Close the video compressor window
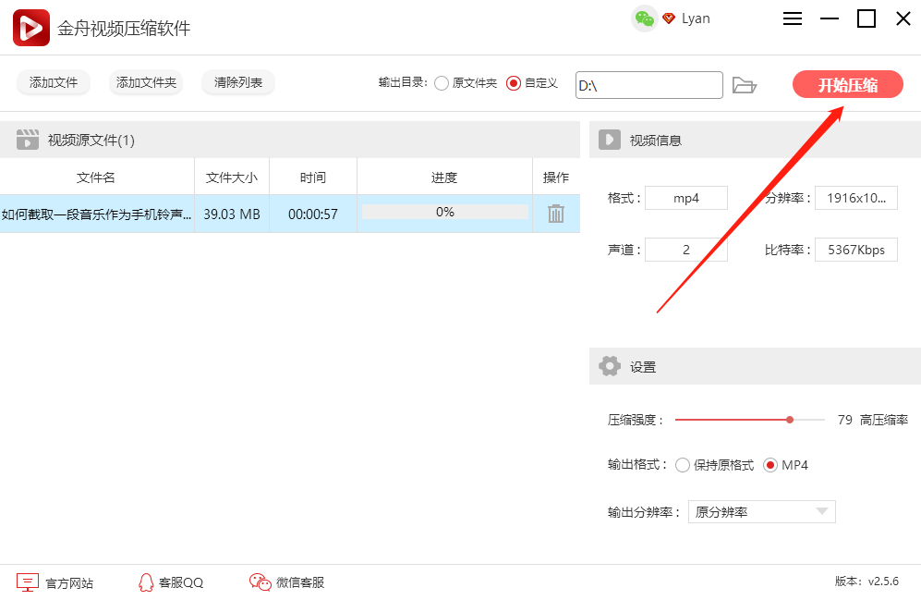The width and height of the screenshot is (921, 600). [903, 18]
